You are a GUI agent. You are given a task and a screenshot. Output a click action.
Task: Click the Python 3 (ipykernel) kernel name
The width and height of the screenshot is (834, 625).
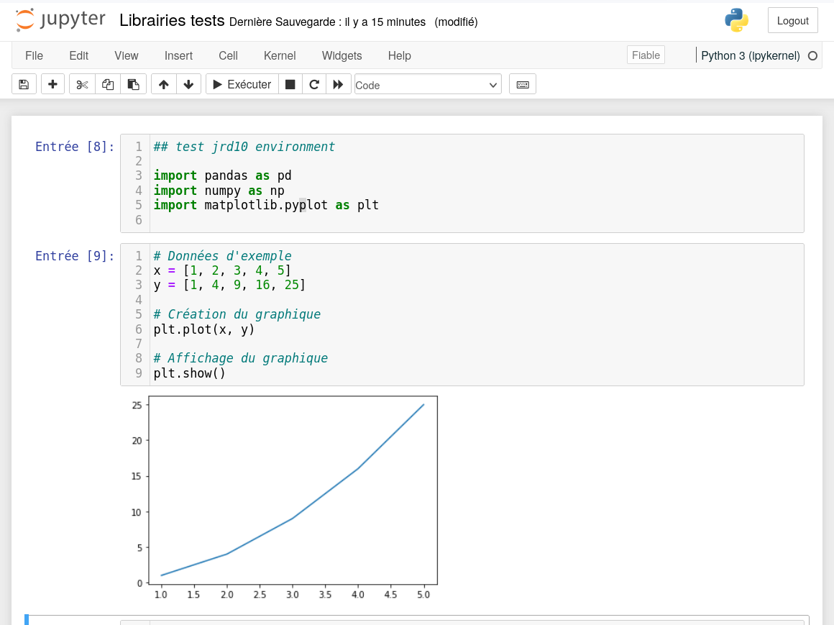pyautogui.click(x=750, y=56)
